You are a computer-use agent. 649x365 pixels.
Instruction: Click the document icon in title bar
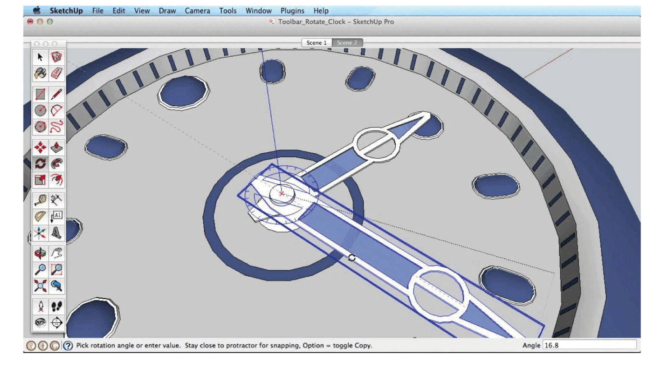point(272,22)
